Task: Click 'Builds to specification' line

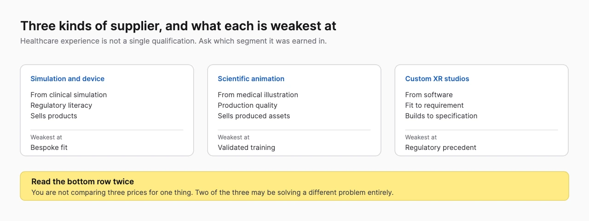Action: (x=441, y=116)
